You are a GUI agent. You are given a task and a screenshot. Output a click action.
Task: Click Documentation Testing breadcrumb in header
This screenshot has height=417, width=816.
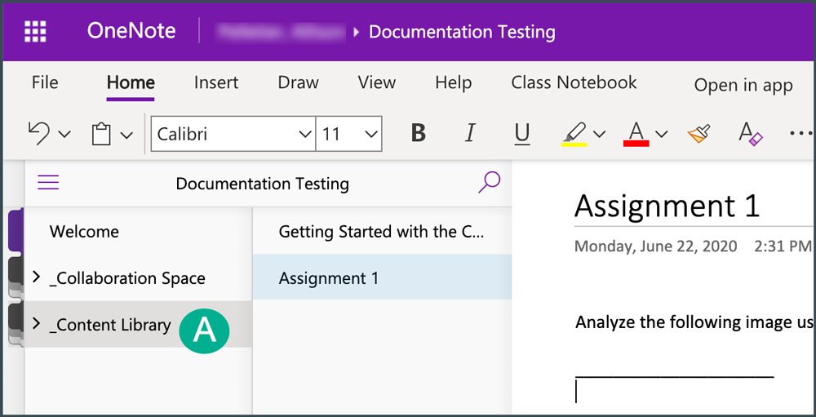pos(462,33)
